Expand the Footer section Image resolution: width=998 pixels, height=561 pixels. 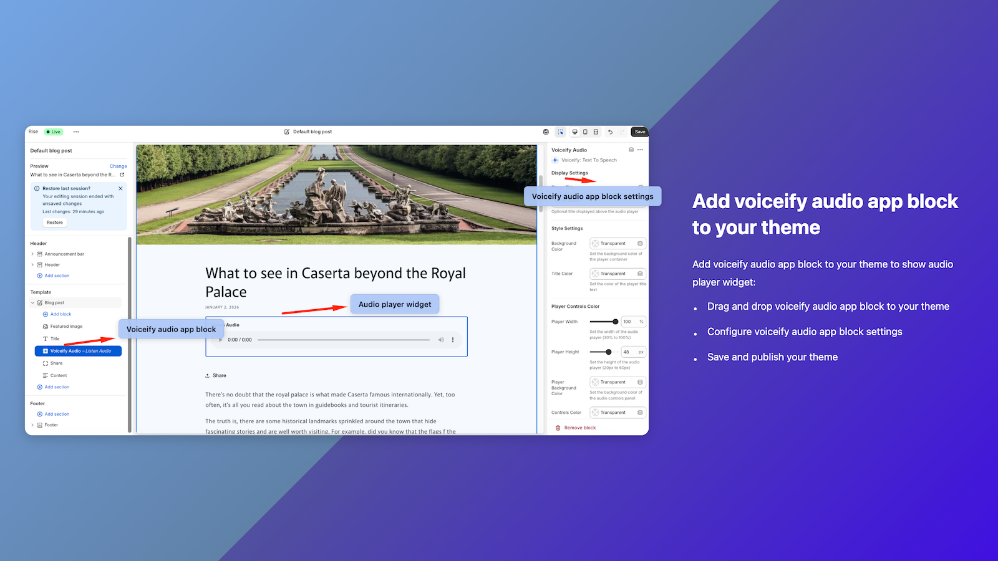click(x=32, y=424)
